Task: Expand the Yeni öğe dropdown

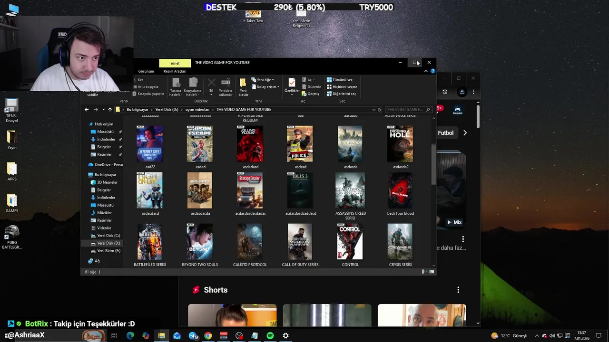Action: pyautogui.click(x=263, y=80)
